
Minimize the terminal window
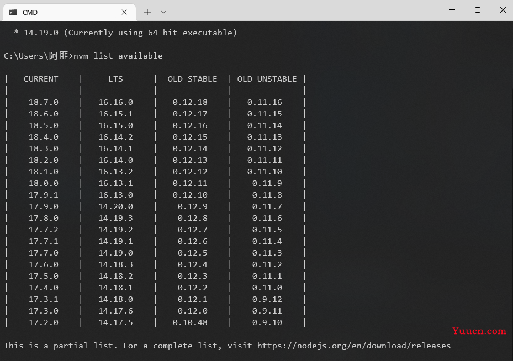(452, 10)
